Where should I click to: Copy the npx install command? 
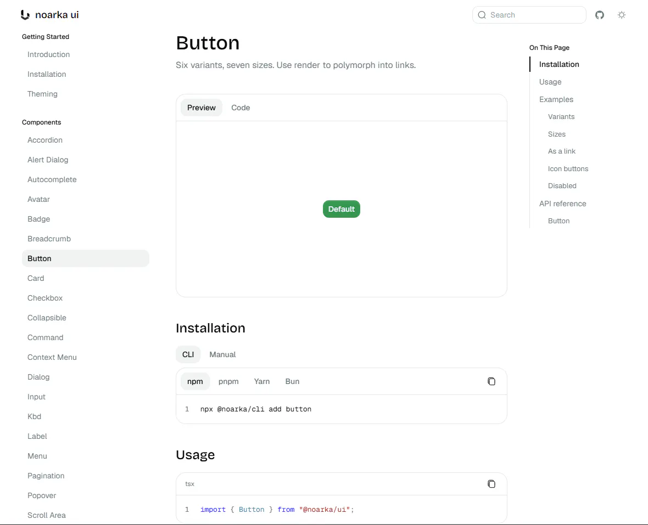coord(491,381)
